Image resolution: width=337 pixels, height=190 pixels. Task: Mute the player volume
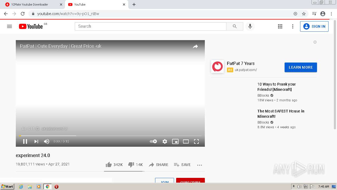[47, 141]
